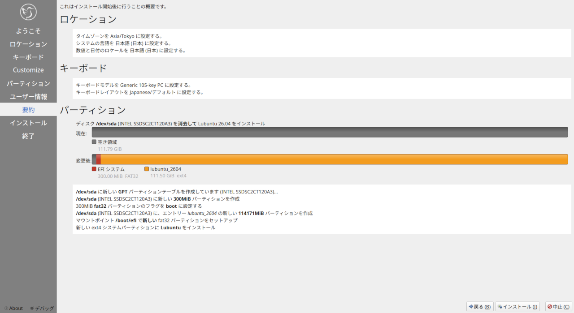
Task: Click the Lubuntu bird logo
Action: click(28, 12)
